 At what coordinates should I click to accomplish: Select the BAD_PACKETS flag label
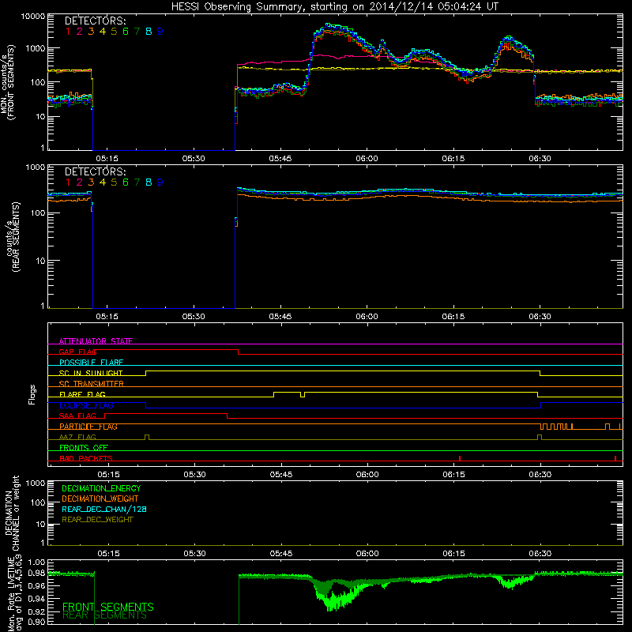86,458
